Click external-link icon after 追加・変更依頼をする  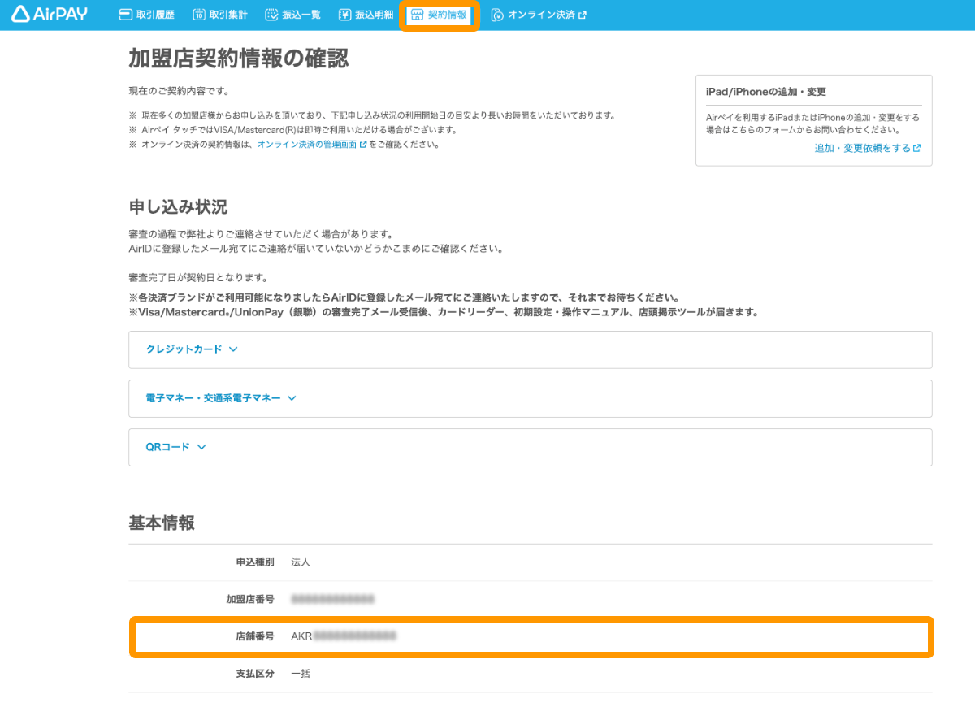[x=916, y=149]
